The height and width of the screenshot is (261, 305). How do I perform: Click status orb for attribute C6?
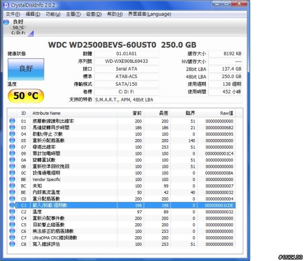12,231
